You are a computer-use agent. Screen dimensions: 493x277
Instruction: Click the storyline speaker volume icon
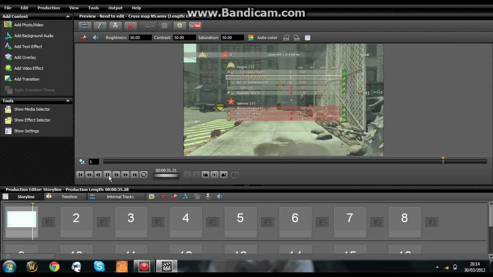(219, 197)
